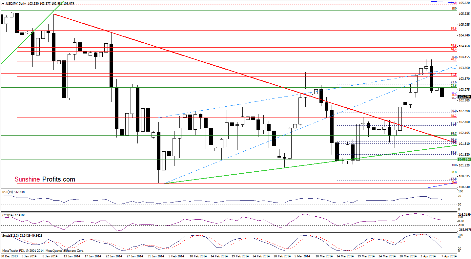
Task: Click the 105.620 price axis label
Action: click(x=464, y=3)
